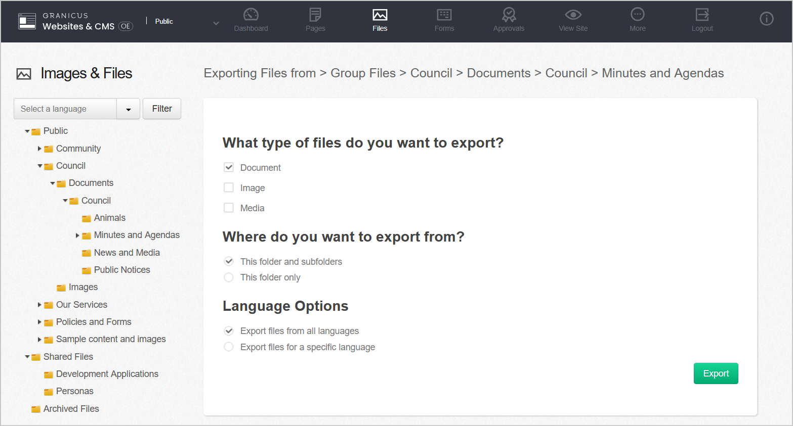Expand Sample content and images folder arrow
Screen dimensions: 793x426
39,340
